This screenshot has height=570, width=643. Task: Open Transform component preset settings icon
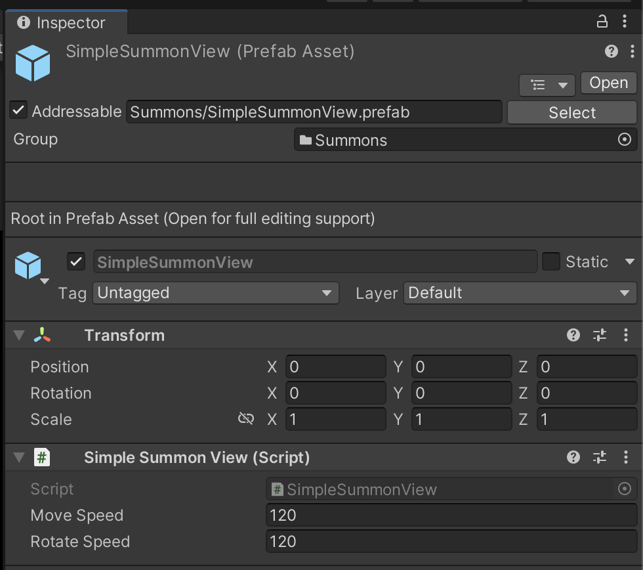tap(600, 336)
